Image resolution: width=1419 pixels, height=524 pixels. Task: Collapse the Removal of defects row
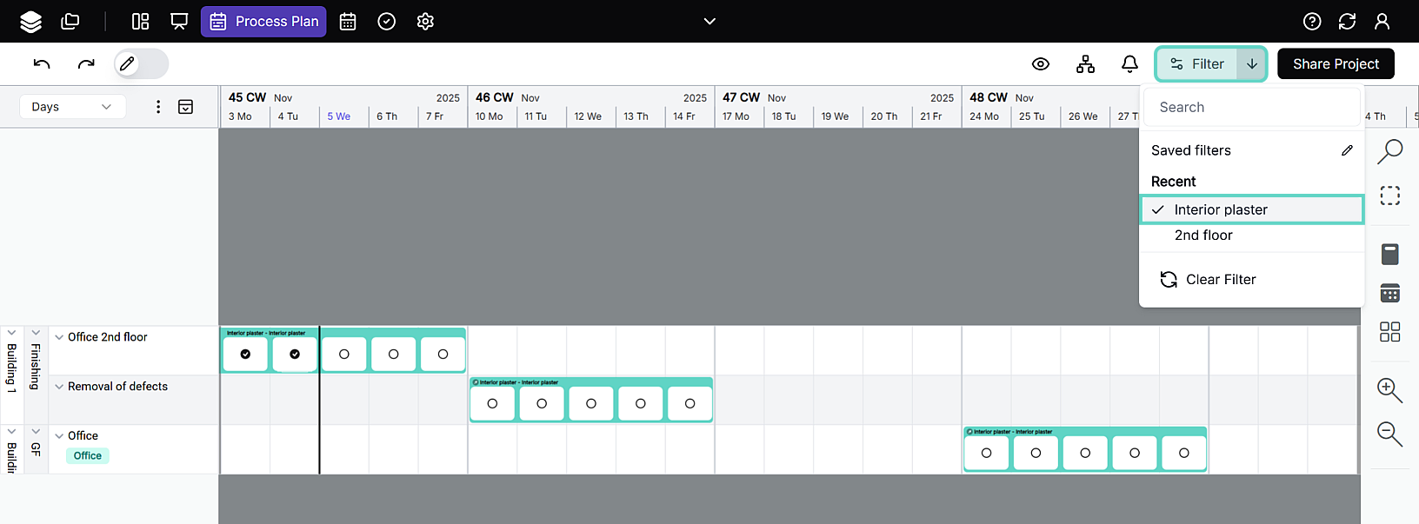(x=59, y=387)
